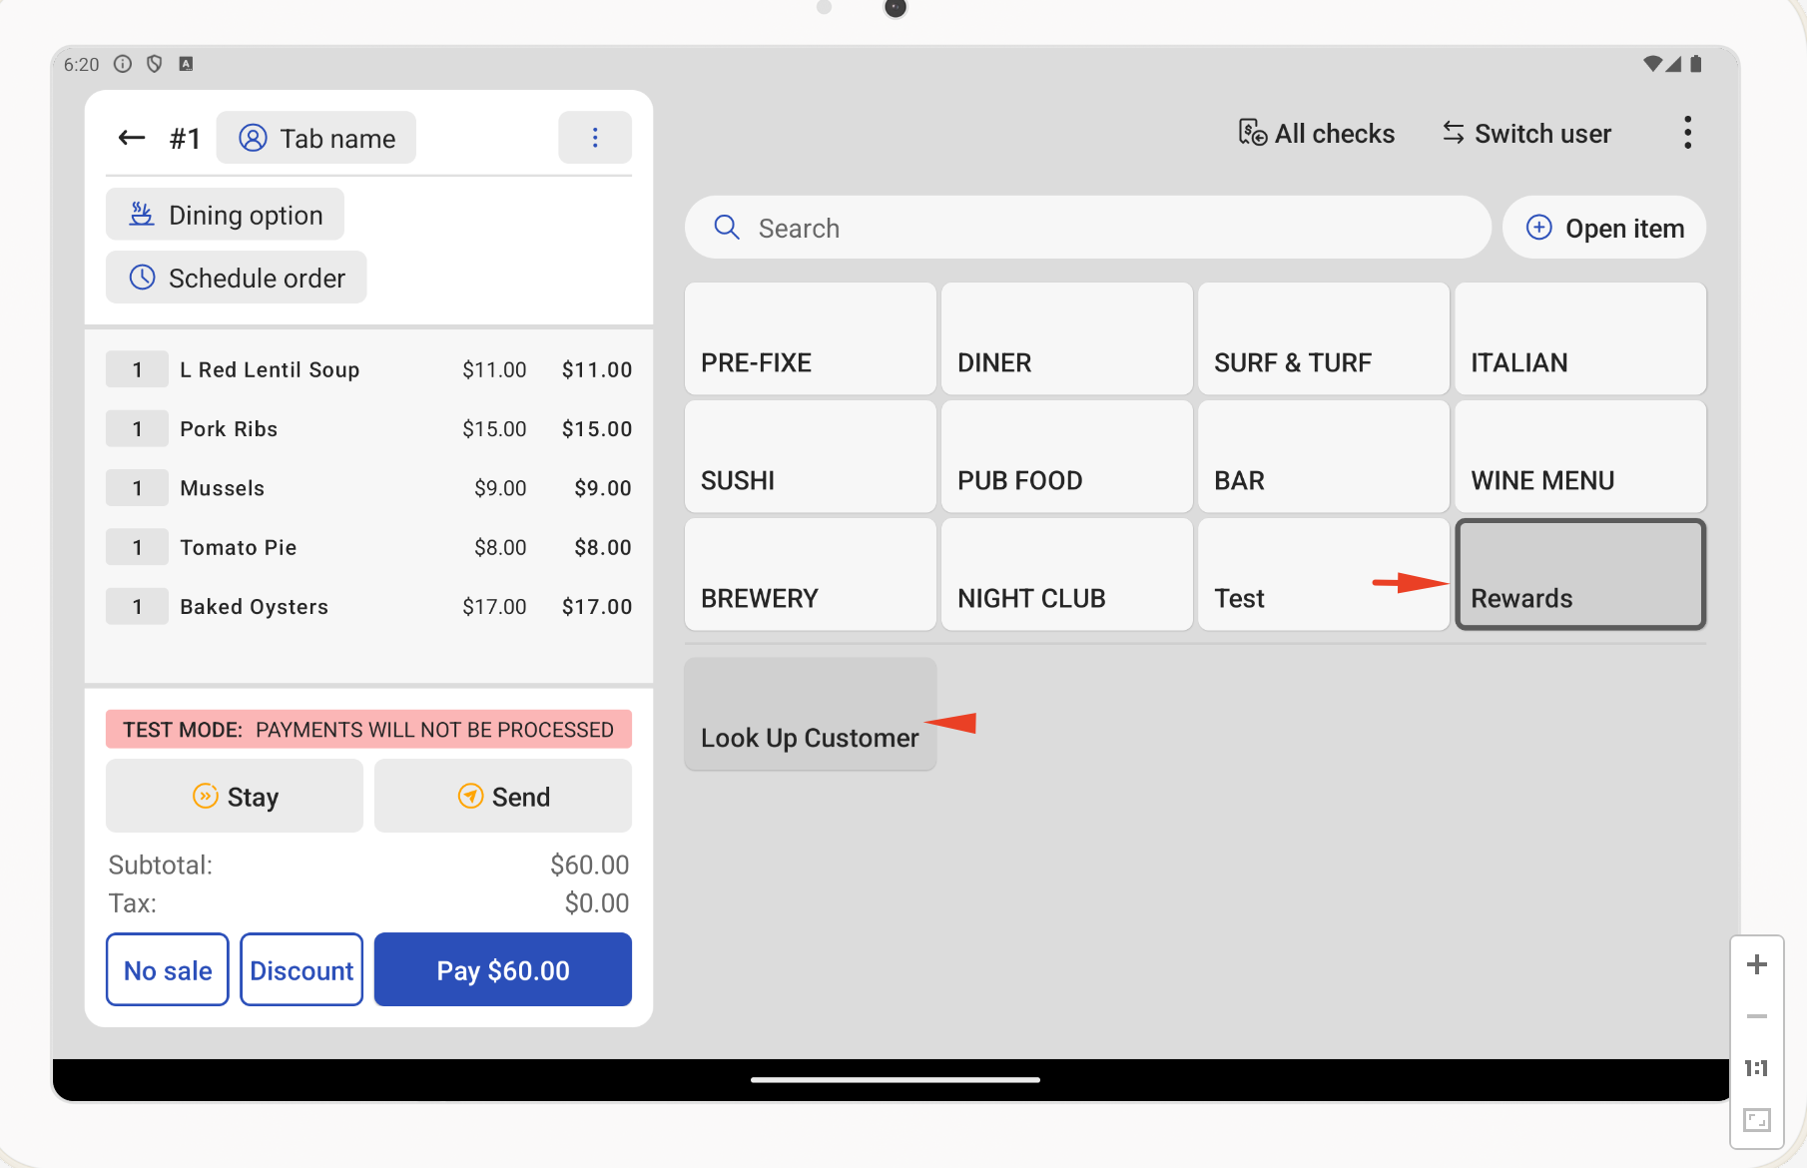Image resolution: width=1807 pixels, height=1168 pixels.
Task: Open the check's three-dot options menu
Action: 595,138
